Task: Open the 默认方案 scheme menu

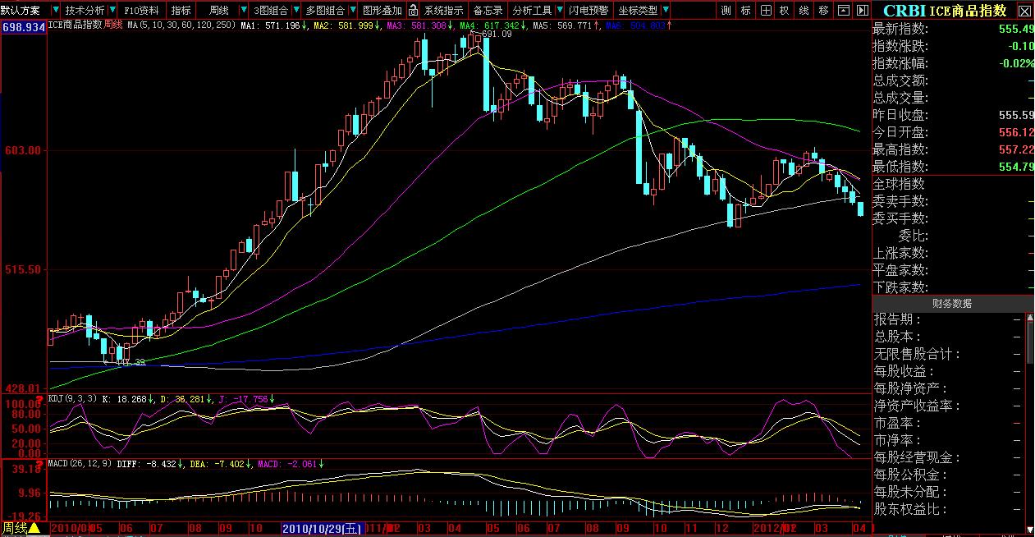Action: [x=20, y=11]
